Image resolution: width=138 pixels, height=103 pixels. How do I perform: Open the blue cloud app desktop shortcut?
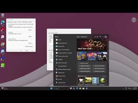point(3,52)
